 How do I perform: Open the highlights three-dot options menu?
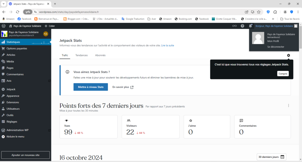[288, 106]
